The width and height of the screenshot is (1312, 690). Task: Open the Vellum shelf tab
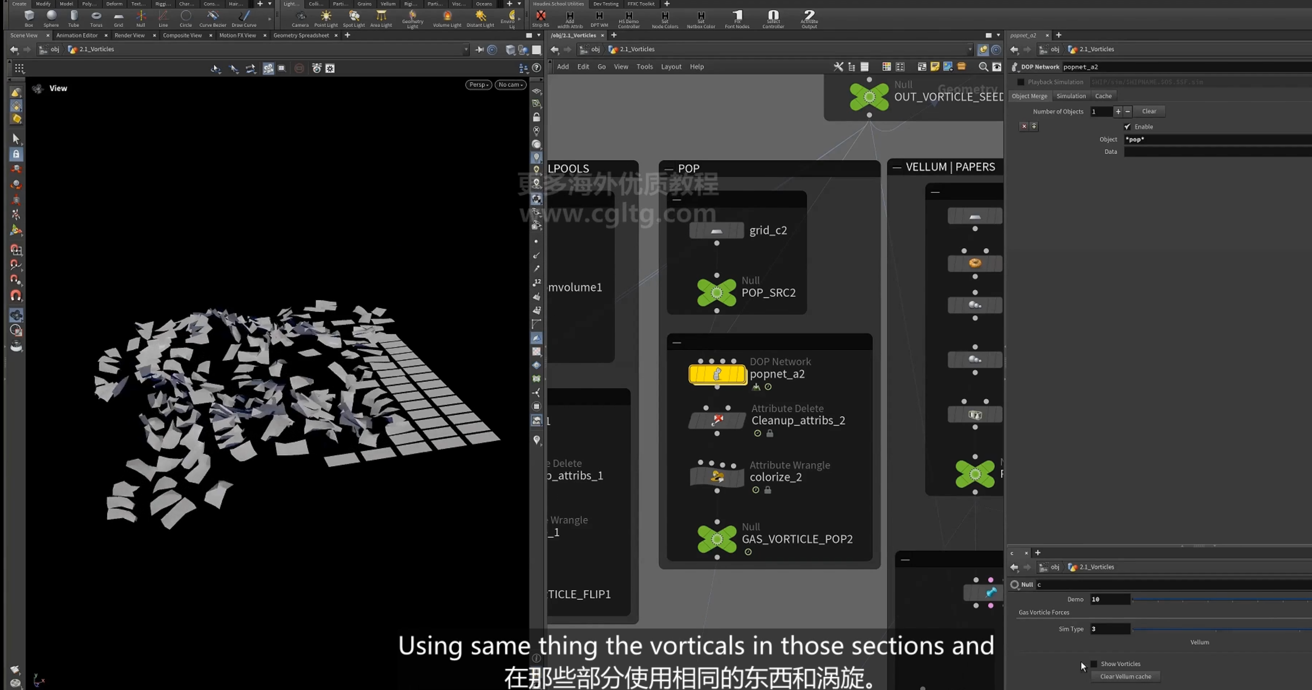[388, 4]
